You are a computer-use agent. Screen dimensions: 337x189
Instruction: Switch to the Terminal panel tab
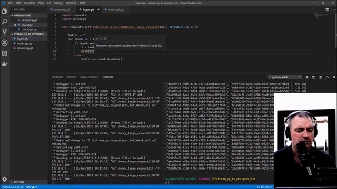(107, 77)
